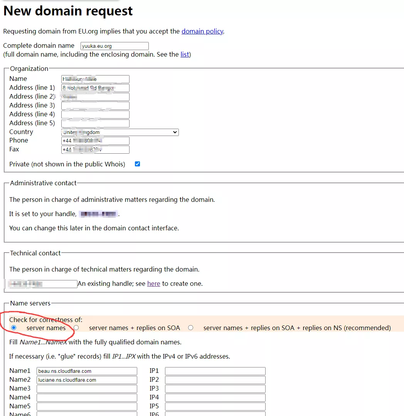This screenshot has width=404, height=416.
Task: Select the Address (line 3) field
Action: [95, 106]
